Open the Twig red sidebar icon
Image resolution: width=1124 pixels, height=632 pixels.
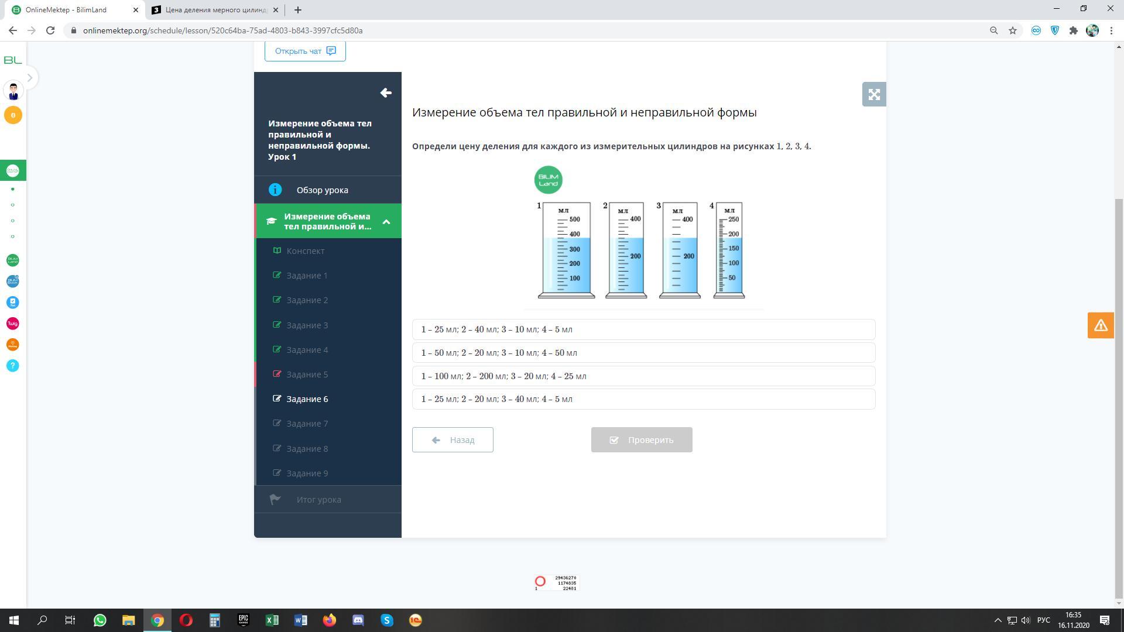(12, 324)
